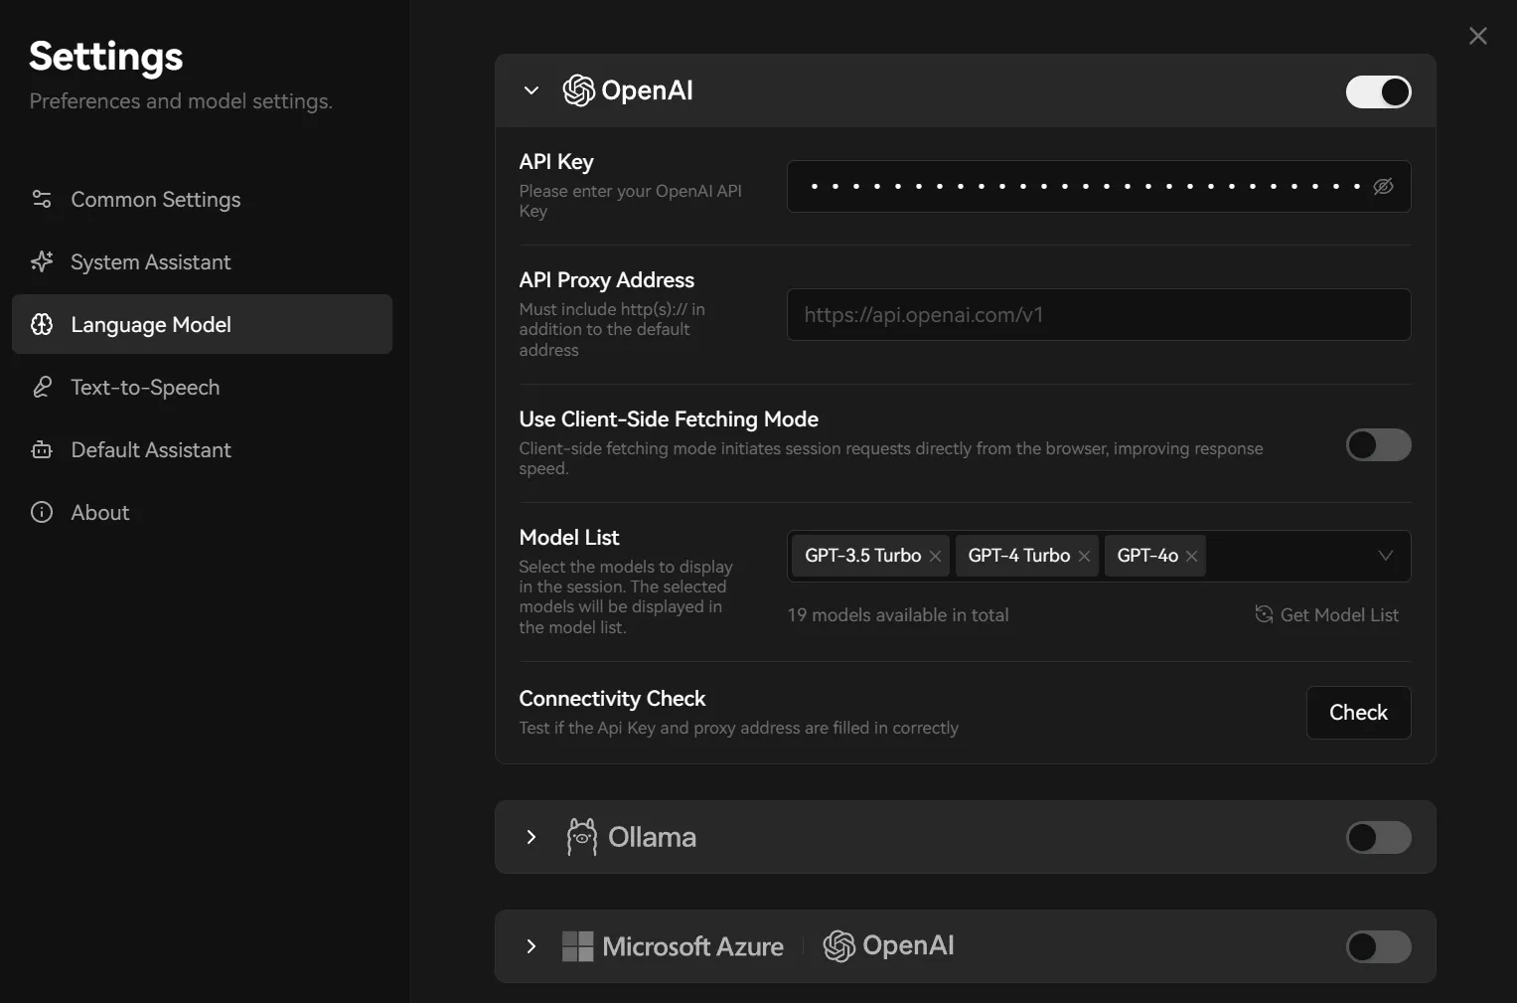Click the Microsoft Azure icon
Image resolution: width=1517 pixels, height=1003 pixels.
576,946
